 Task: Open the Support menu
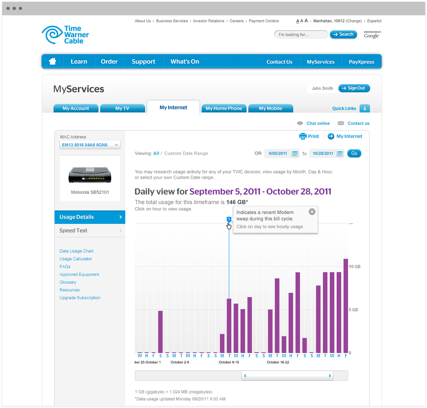[144, 61]
